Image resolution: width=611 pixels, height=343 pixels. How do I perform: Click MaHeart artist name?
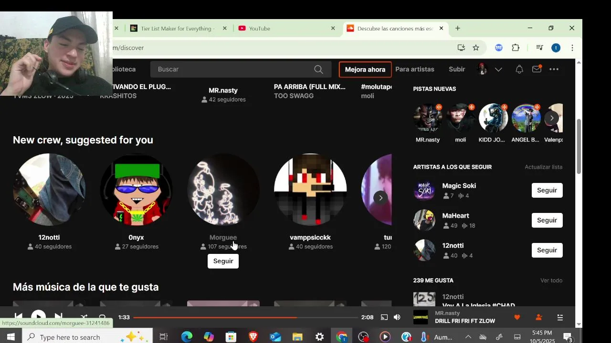coord(455,216)
